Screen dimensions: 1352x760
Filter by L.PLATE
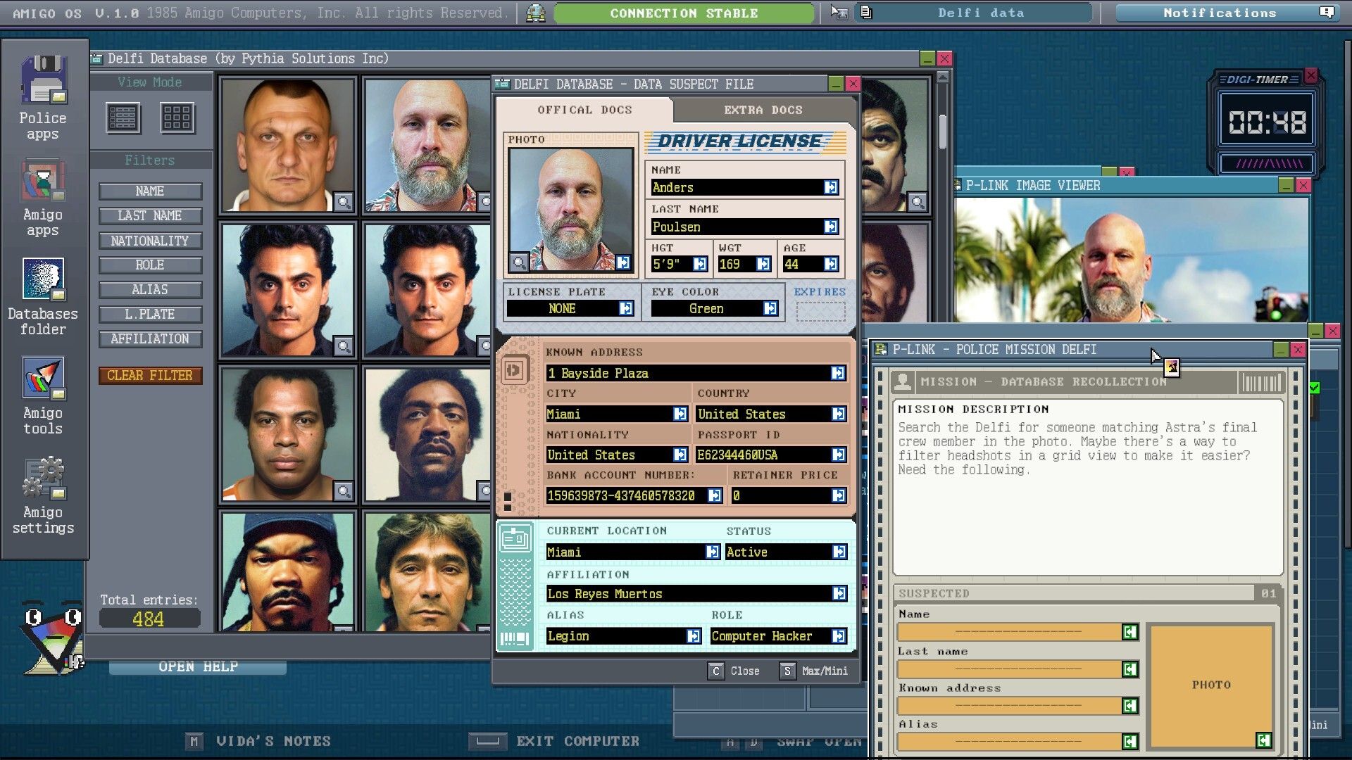150,314
